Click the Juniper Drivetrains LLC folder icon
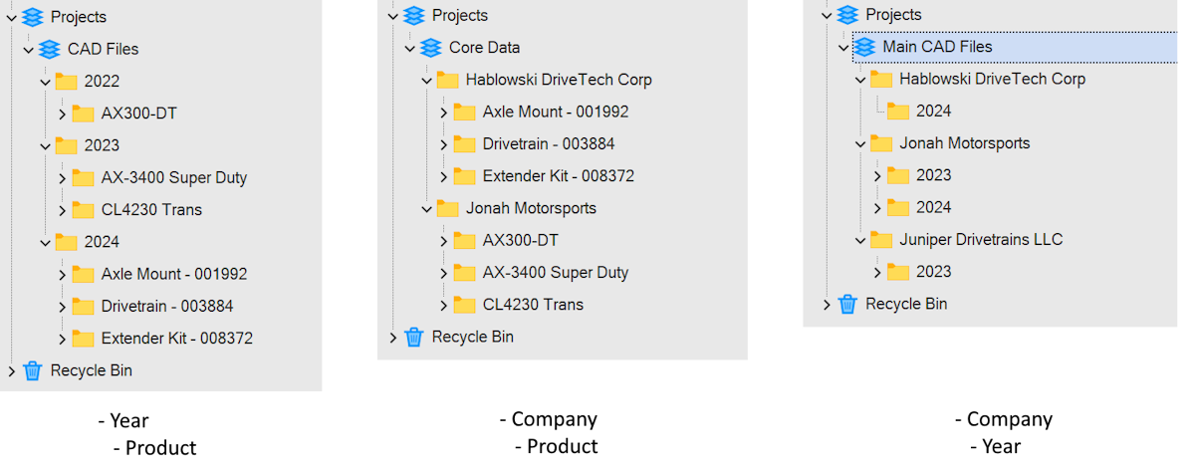The width and height of the screenshot is (1195, 470). [880, 240]
